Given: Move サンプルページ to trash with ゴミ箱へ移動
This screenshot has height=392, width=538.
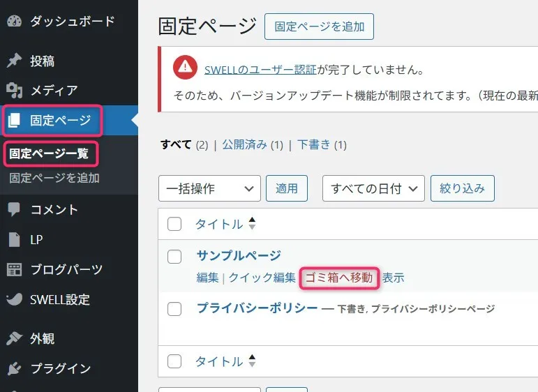Looking at the screenshot, I should 339,278.
